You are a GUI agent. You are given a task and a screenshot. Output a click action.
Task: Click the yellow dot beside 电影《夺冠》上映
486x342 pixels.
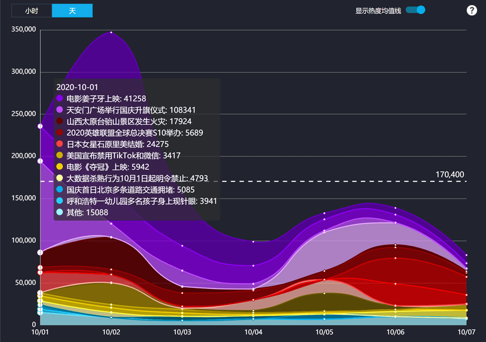tap(60, 167)
